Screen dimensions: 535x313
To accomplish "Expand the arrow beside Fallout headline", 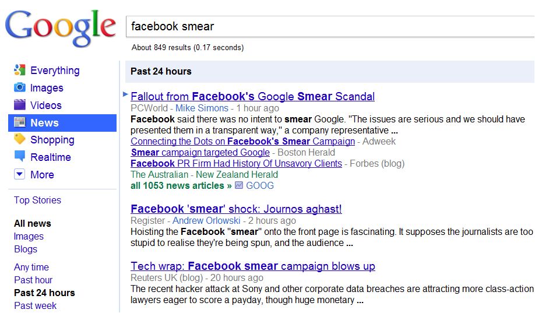I will pos(126,94).
